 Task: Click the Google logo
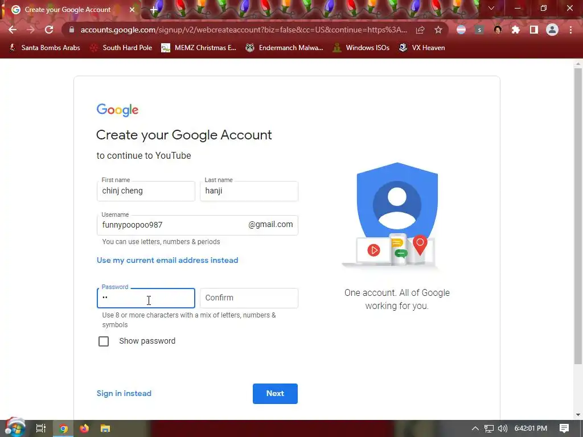117,110
